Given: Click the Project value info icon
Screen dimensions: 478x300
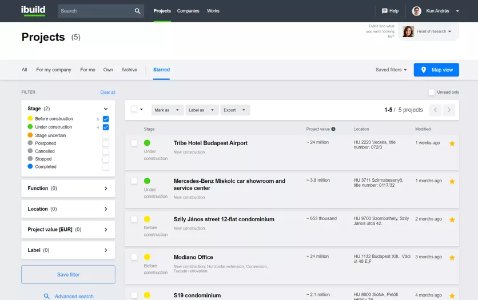Looking at the screenshot, I should (x=333, y=129).
